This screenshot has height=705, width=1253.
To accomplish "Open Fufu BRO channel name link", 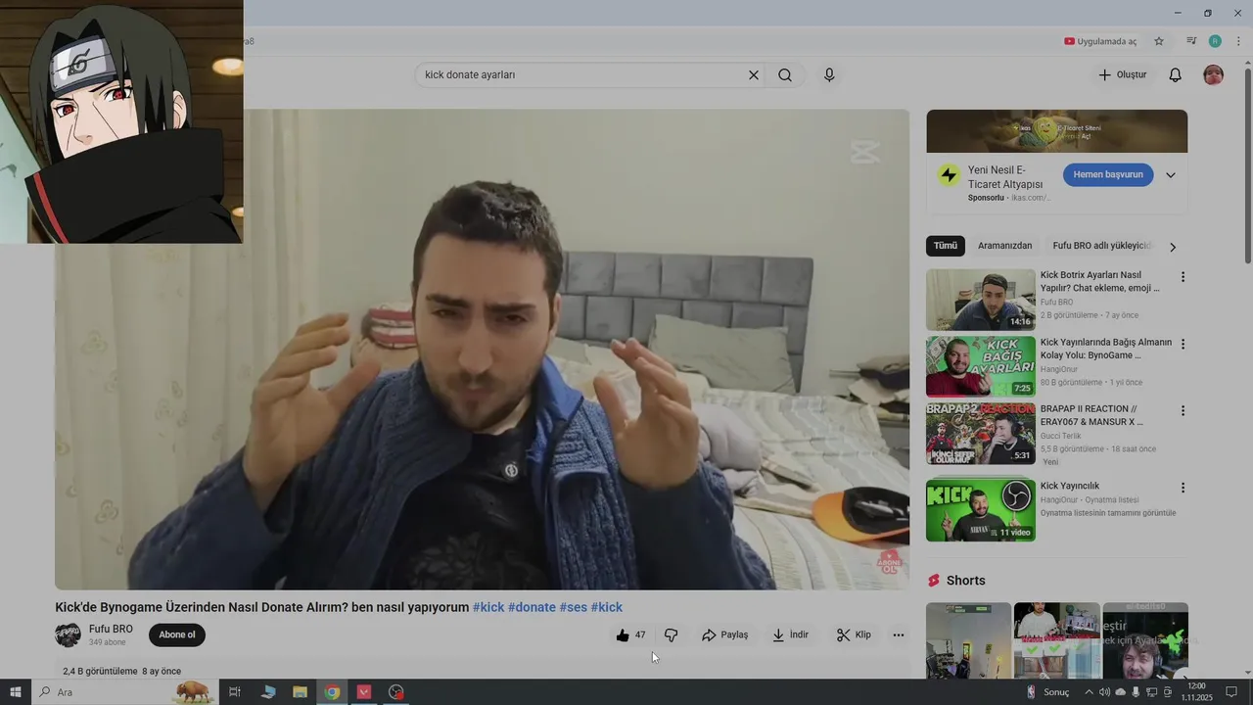I will click(111, 629).
